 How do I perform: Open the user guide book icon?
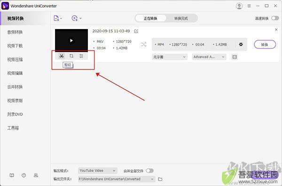[x=12, y=175]
